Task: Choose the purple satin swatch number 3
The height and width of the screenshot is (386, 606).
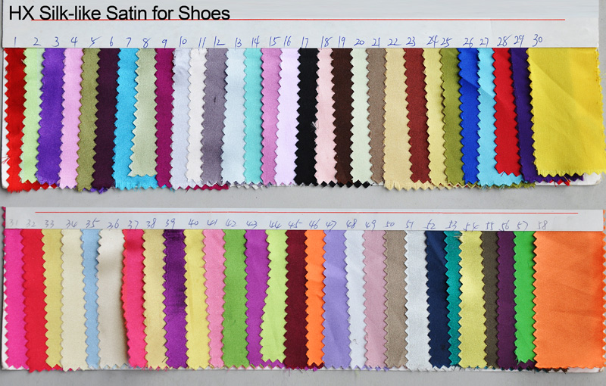Action: pos(51,116)
